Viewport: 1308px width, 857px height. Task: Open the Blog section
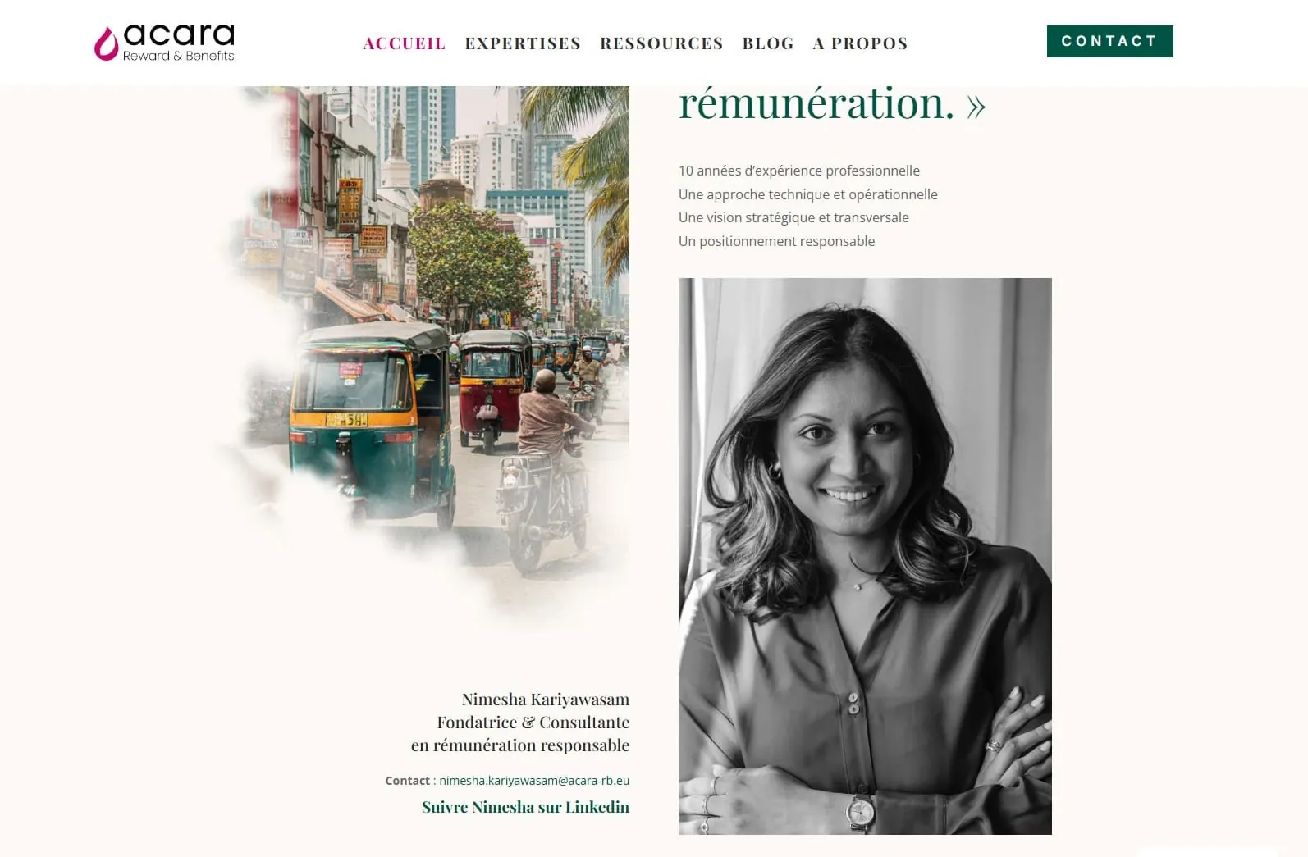768,43
